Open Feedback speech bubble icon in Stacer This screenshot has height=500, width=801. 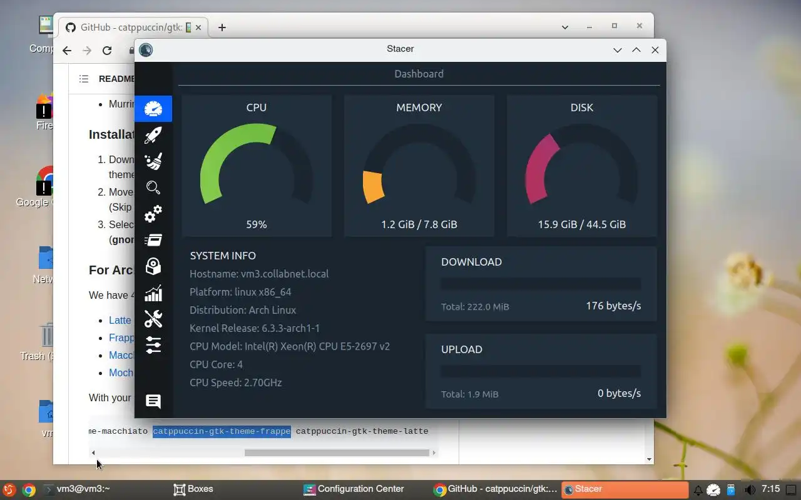153,401
